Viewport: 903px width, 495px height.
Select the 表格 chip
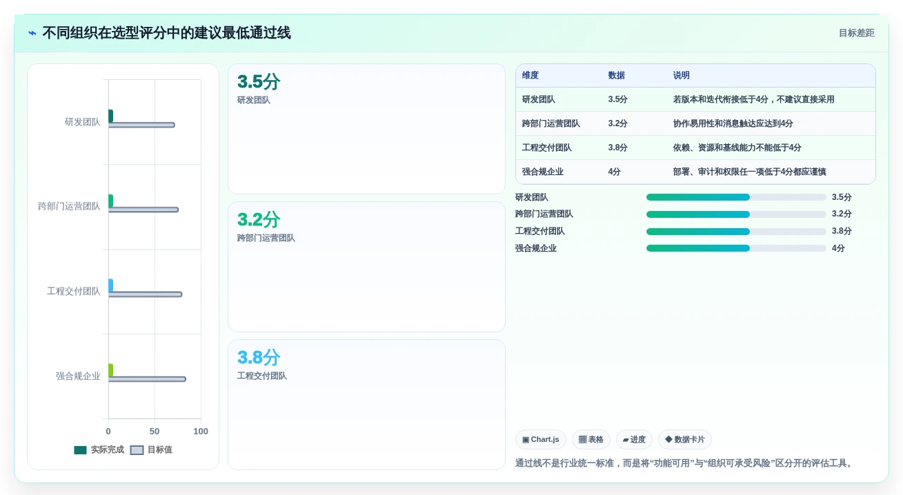(x=591, y=439)
